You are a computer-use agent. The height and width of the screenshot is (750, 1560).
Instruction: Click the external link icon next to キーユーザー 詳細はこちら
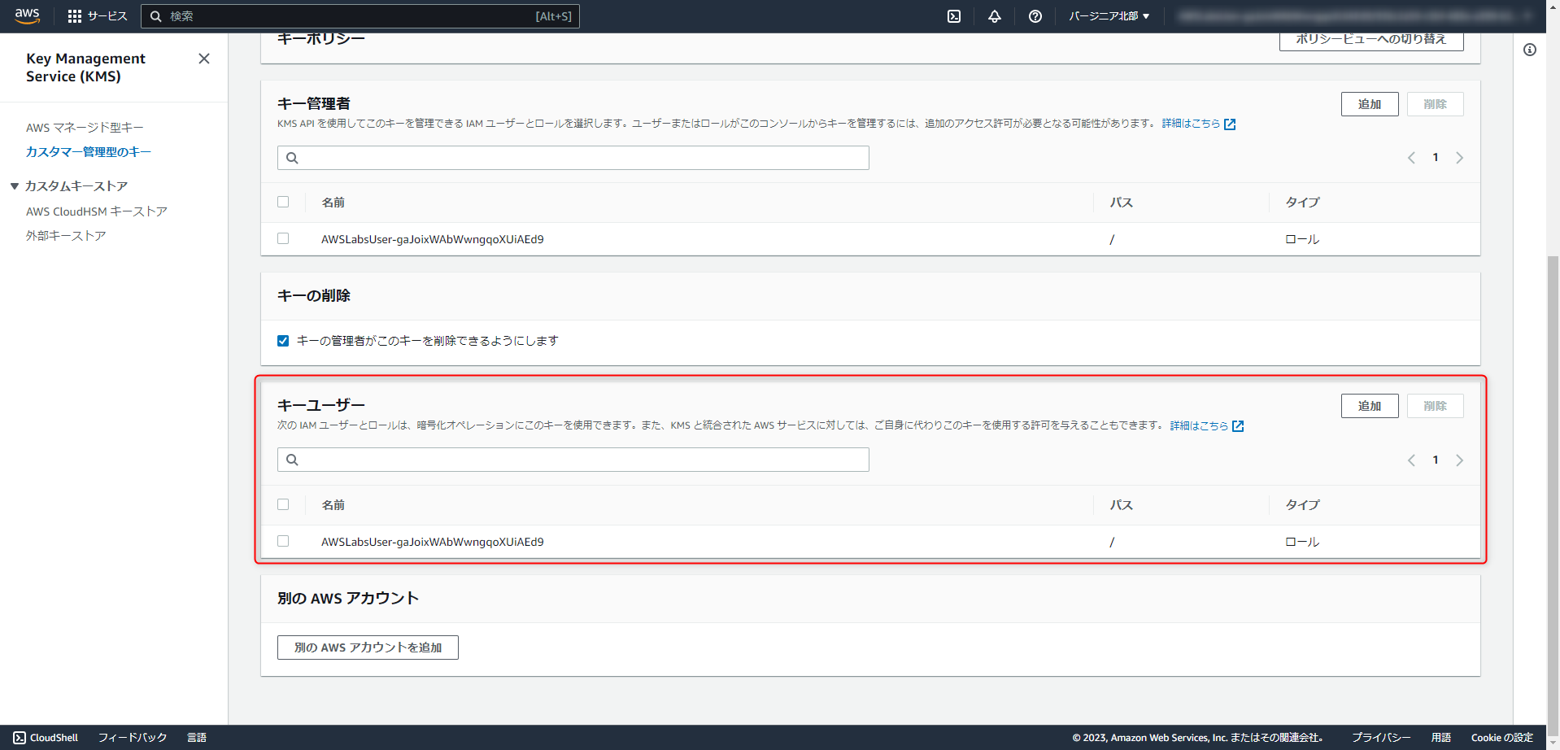(1237, 425)
